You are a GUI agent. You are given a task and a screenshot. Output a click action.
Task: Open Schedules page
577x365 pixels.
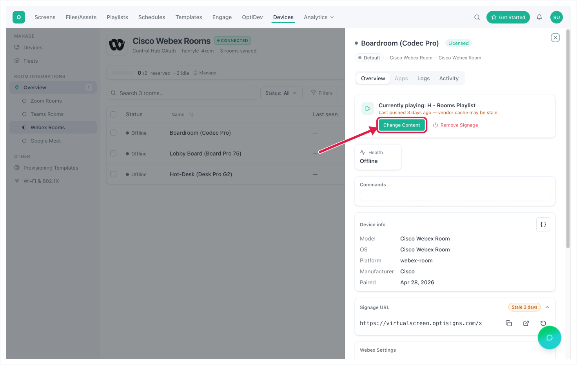click(152, 17)
